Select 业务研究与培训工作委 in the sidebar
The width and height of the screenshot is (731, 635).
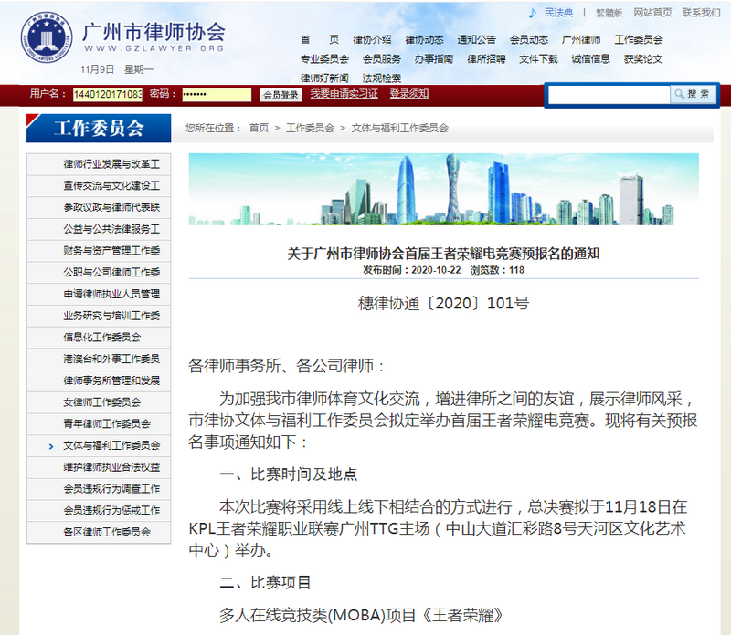(99, 316)
